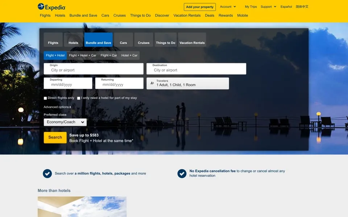Screen dimensions: 348x217
Task: Expand the Support dropdown menu
Action: [x=268, y=7]
